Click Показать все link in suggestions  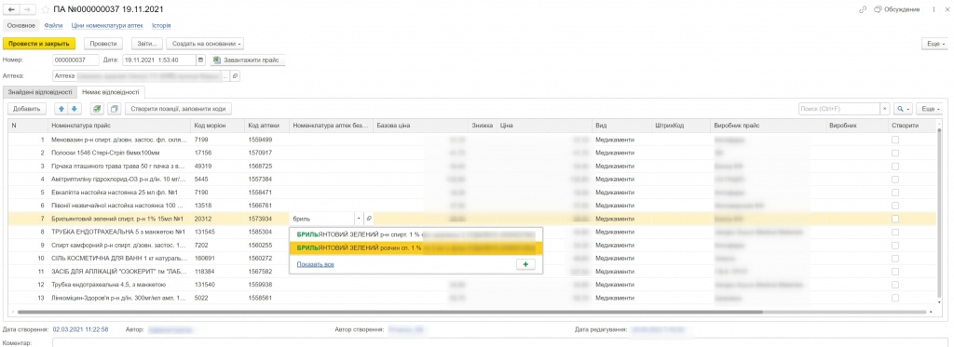tap(315, 264)
